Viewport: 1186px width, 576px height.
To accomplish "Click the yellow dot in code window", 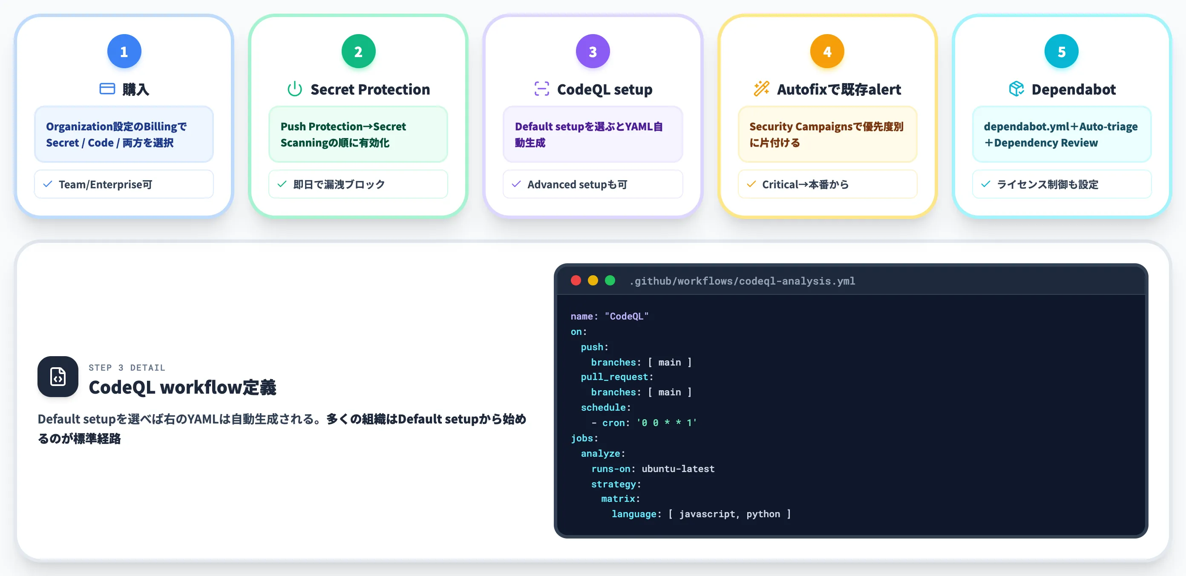I will 593,280.
